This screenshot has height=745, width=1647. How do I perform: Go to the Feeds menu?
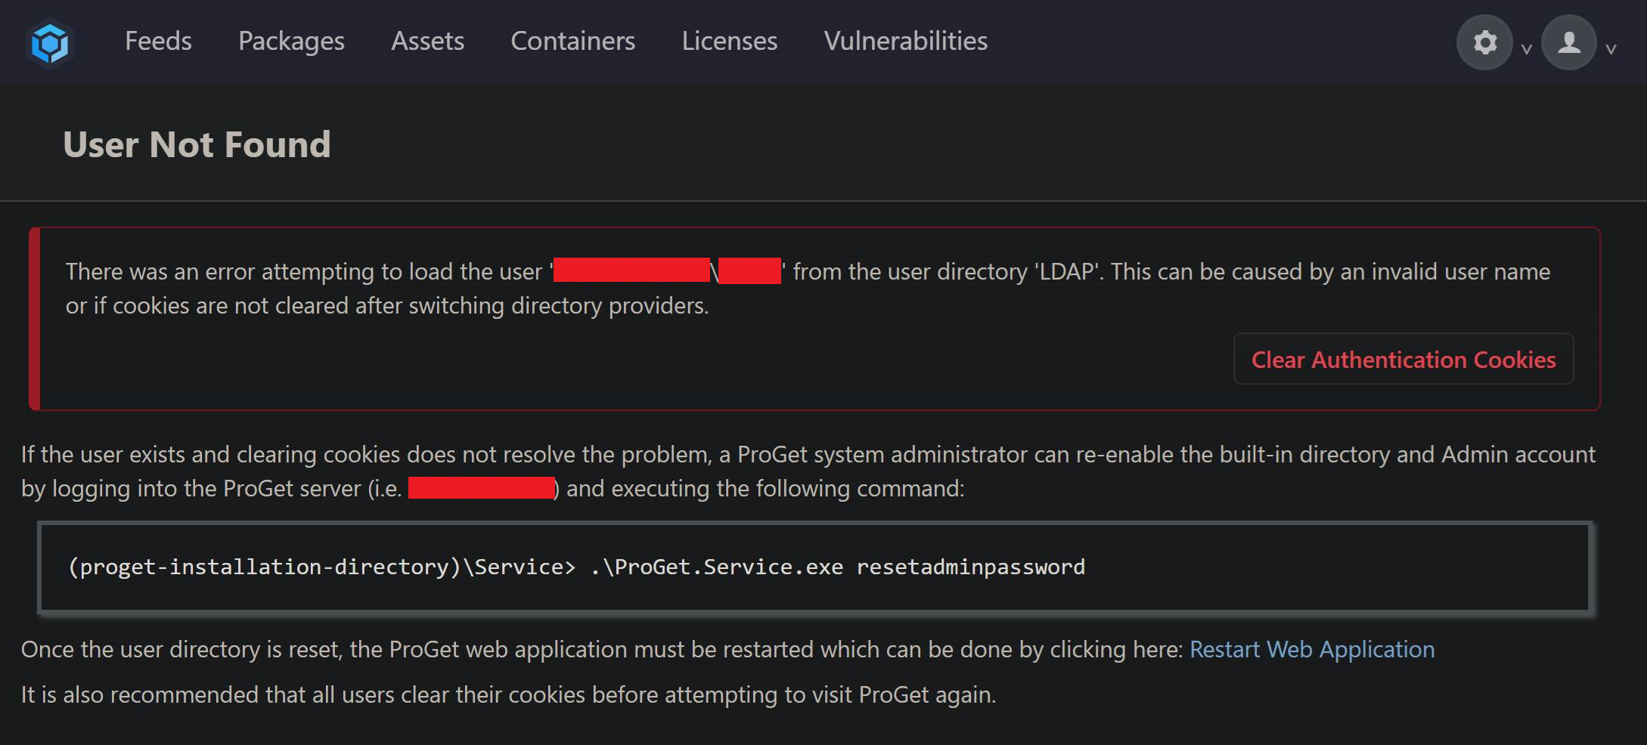click(x=158, y=41)
